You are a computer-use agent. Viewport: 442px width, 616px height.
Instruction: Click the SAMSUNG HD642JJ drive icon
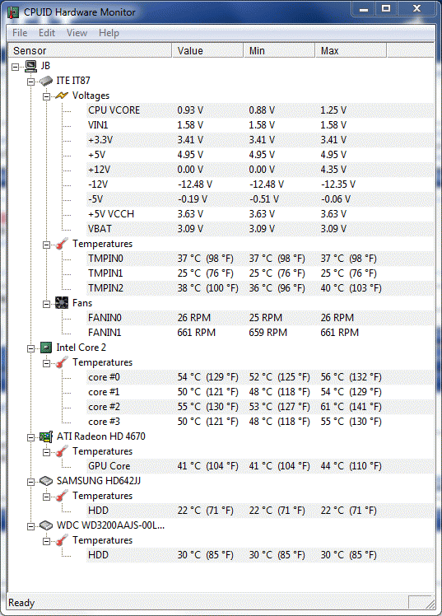(46, 481)
